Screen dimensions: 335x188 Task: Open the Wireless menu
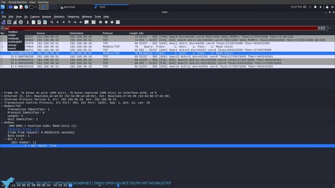tap(87, 17)
